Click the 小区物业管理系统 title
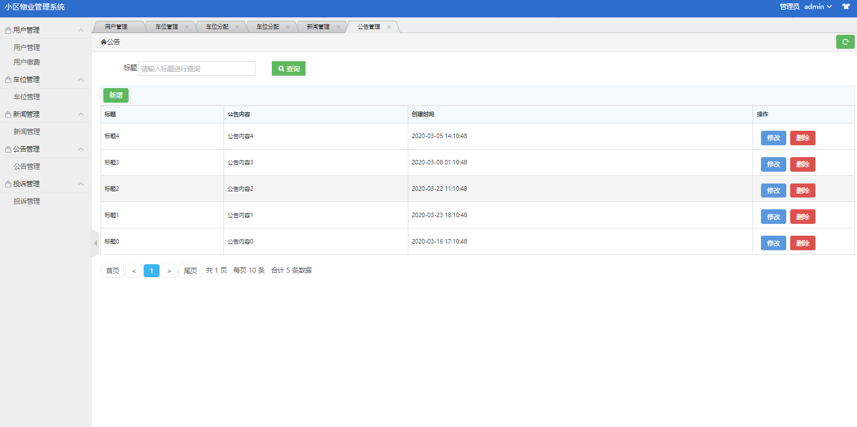This screenshot has width=857, height=427. (x=35, y=7)
